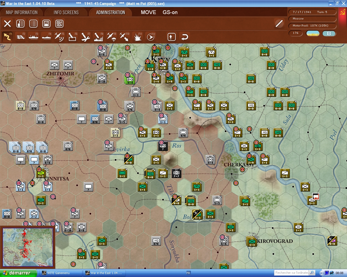This screenshot has width=347, height=277.
Task: Click the 176 value pill
Action: click(296, 33)
